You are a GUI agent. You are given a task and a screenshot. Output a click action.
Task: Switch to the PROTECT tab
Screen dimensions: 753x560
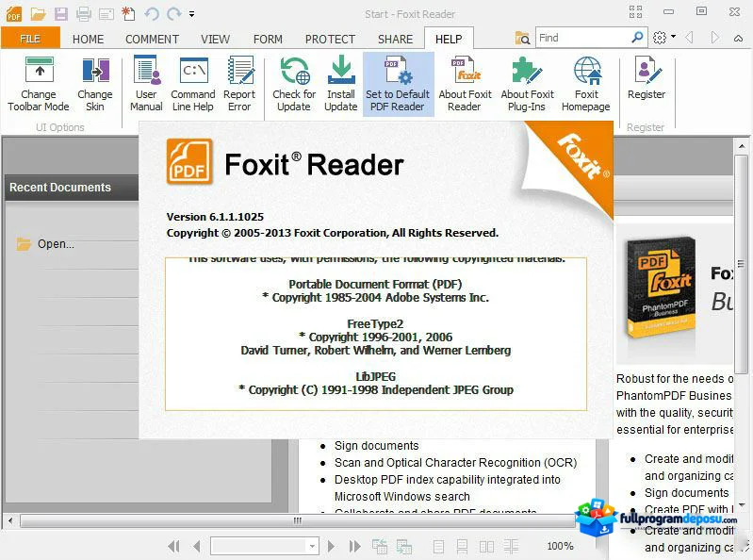click(x=331, y=39)
